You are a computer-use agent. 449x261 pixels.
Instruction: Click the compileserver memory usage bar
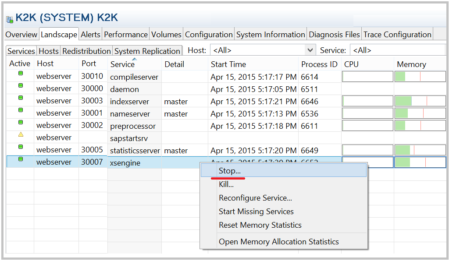click(420, 77)
